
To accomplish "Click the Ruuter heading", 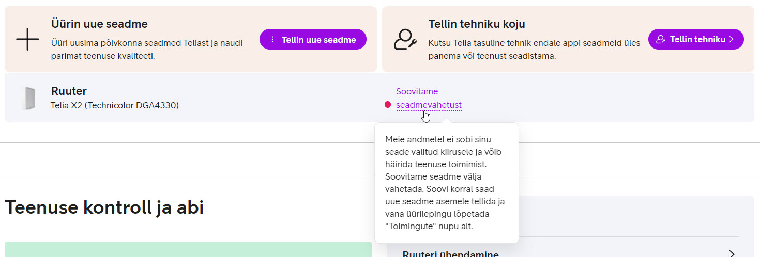I will [x=69, y=91].
